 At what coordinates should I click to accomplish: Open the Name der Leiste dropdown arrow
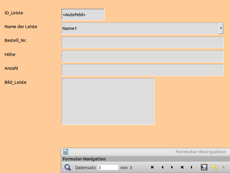click(221, 28)
